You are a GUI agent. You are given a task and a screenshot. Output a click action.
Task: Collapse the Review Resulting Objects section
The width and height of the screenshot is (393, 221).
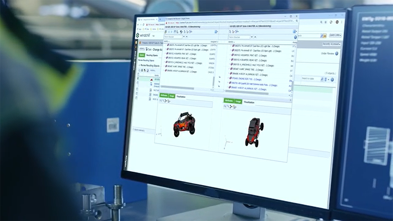tap(139, 65)
